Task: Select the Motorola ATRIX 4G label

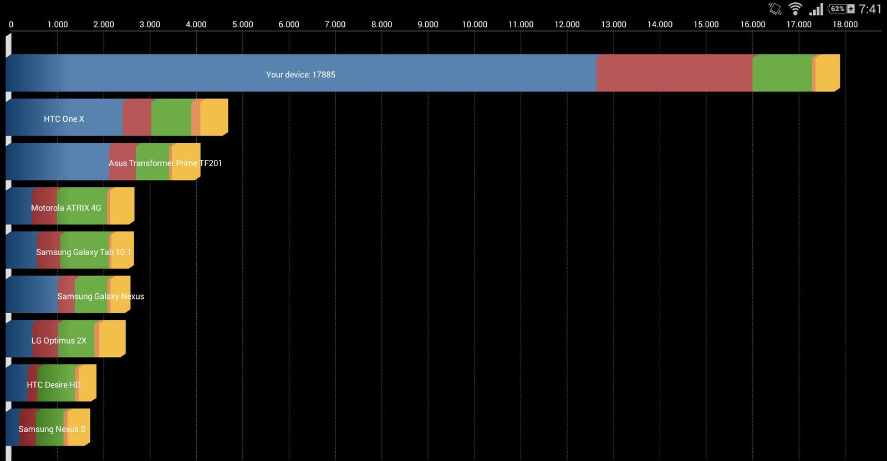Action: coord(66,208)
